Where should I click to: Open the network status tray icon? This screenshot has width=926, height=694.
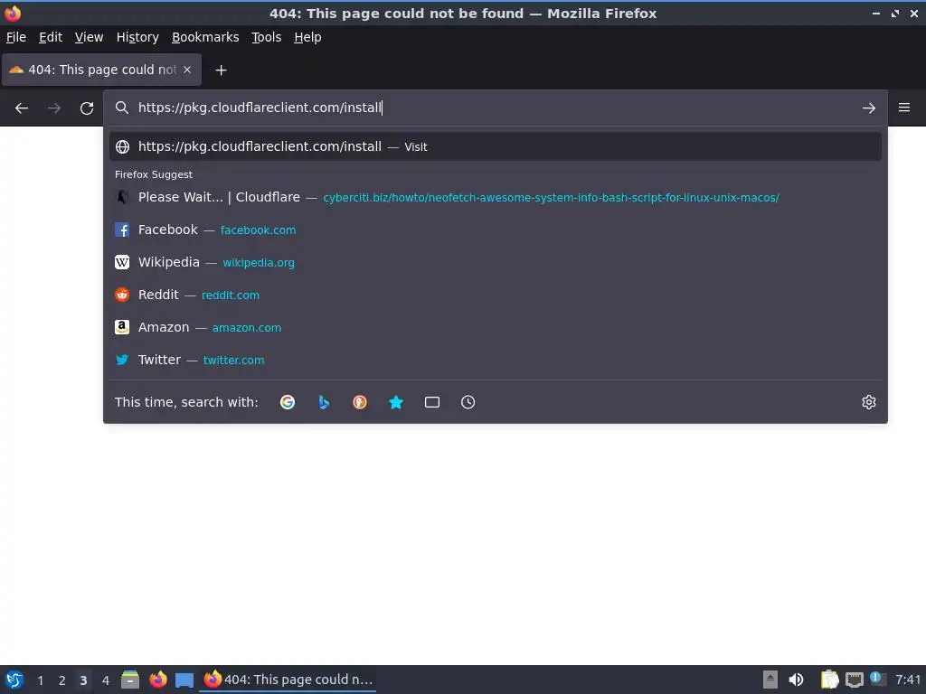[x=855, y=680]
